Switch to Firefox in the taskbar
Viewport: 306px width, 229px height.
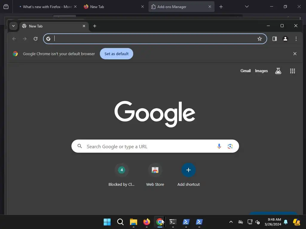pyautogui.click(x=146, y=222)
